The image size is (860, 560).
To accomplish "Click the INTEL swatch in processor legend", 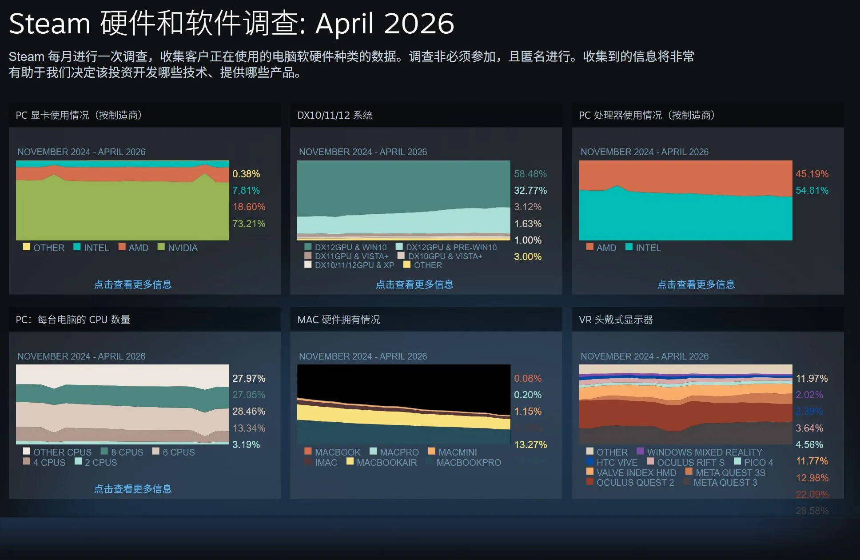I will (629, 247).
